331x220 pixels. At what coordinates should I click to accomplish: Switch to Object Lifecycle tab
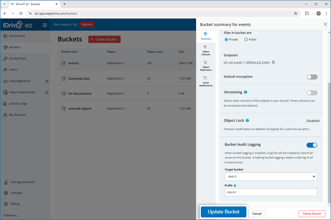pos(206,51)
